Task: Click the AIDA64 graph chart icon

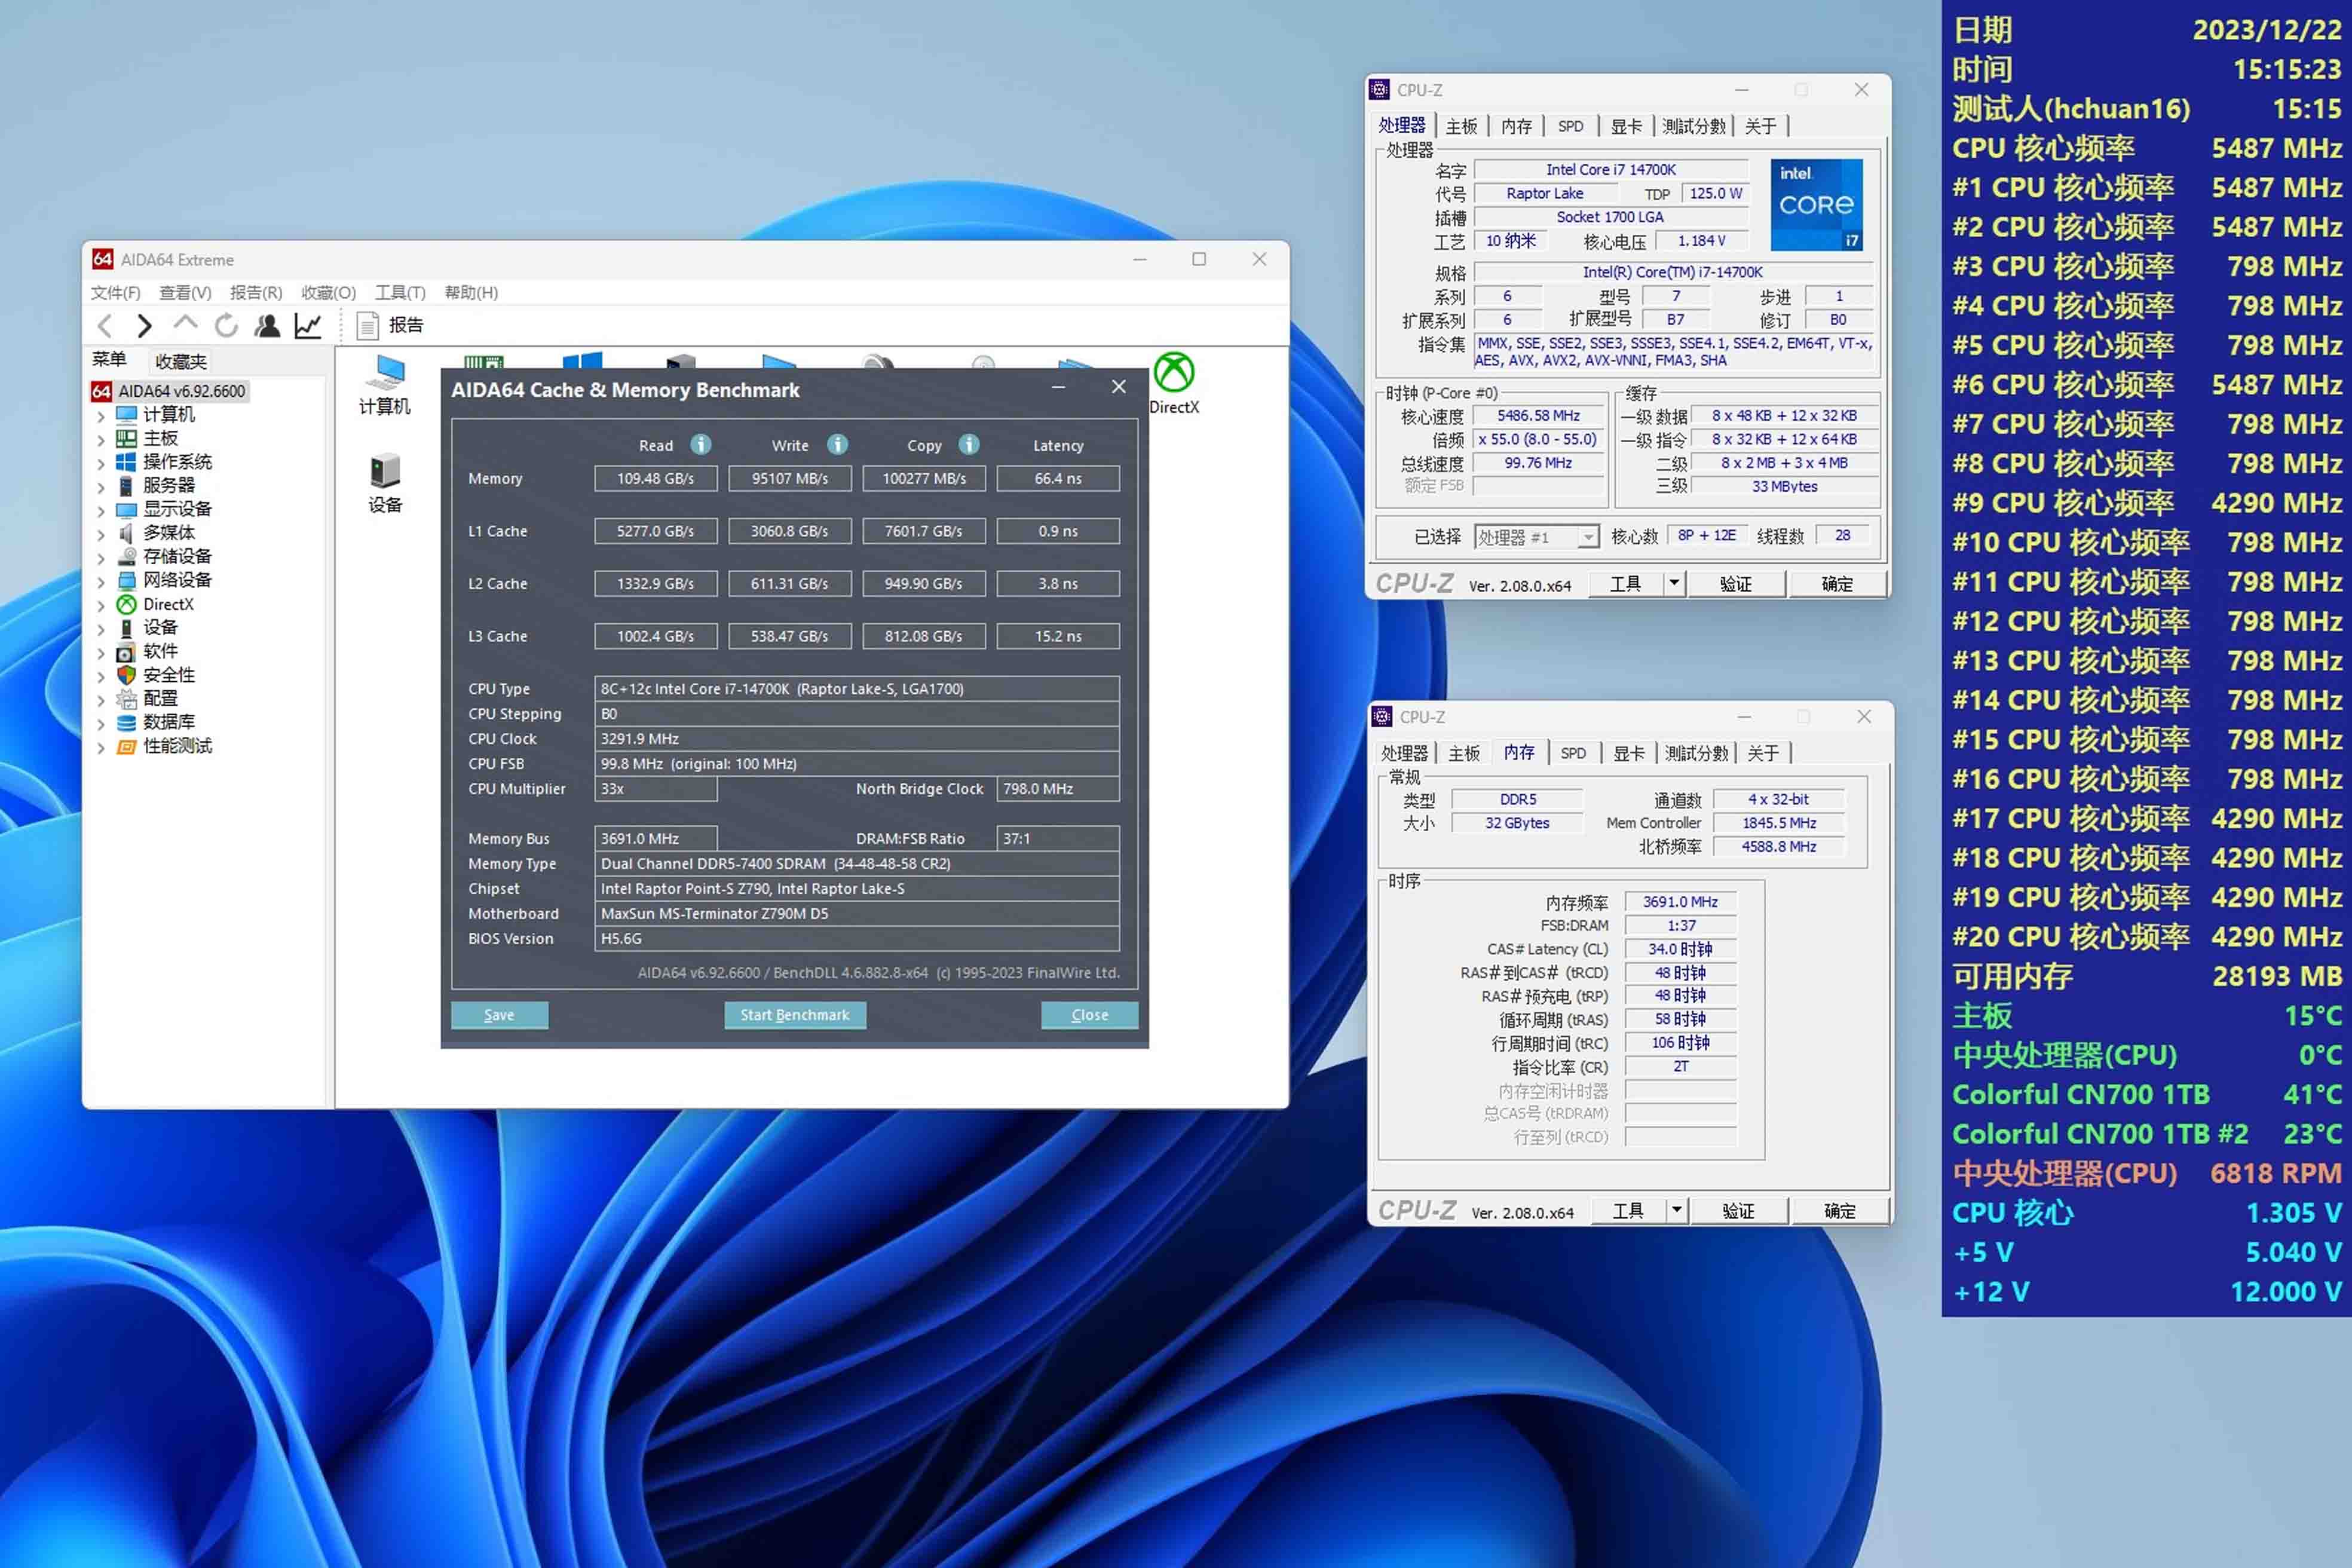Action: (x=308, y=325)
